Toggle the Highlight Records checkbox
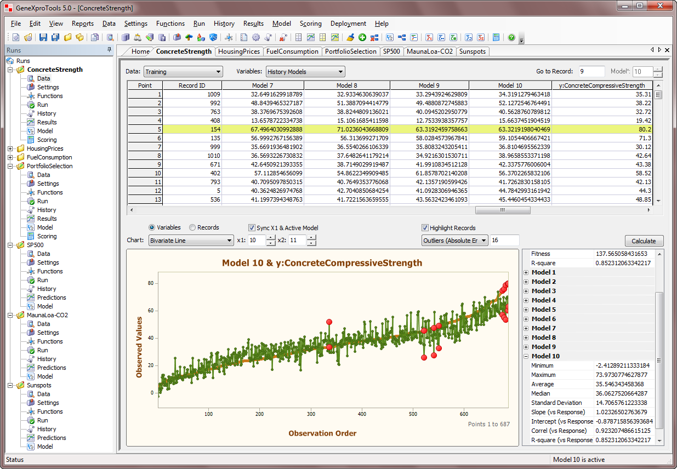This screenshot has height=469, width=677. pyautogui.click(x=425, y=228)
